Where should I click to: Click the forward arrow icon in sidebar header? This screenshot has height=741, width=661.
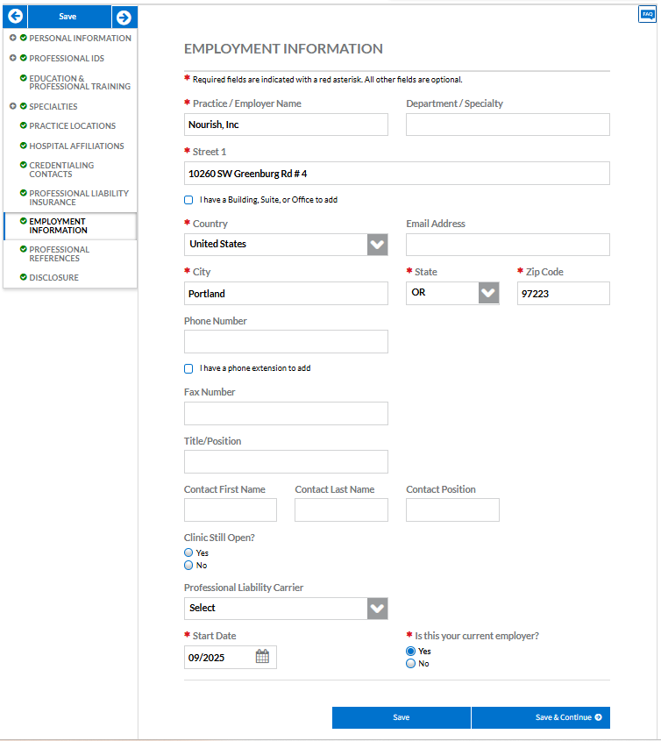[124, 17]
